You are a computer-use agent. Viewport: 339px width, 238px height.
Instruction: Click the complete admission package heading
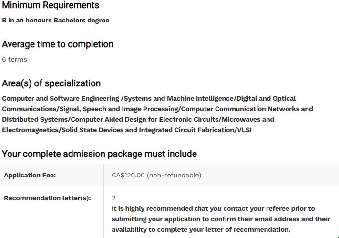pyautogui.click(x=99, y=154)
